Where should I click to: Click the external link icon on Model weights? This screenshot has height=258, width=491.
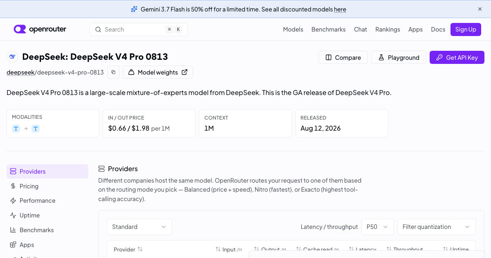click(185, 72)
